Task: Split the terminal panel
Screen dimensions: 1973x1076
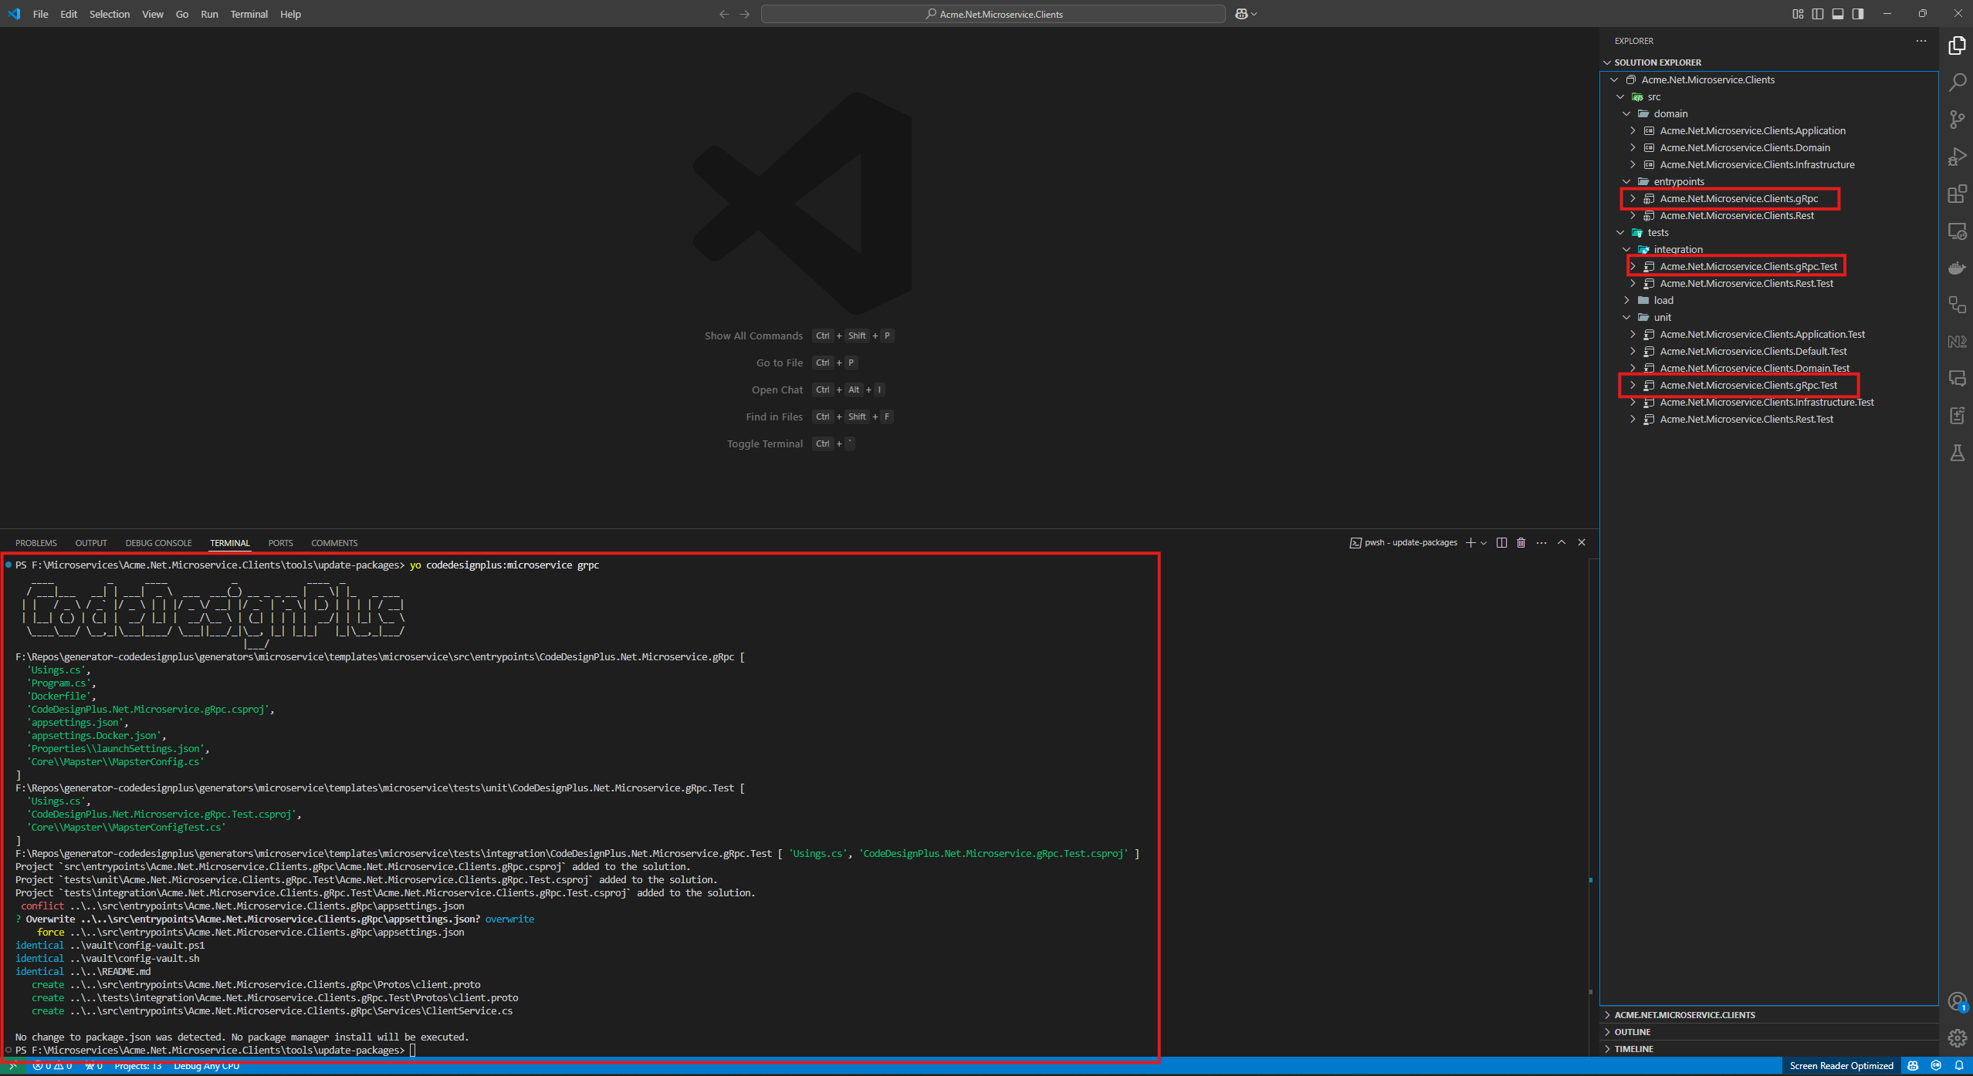Action: 1501,543
